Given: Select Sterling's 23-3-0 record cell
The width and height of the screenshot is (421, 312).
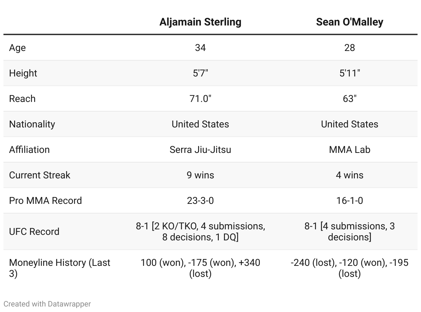Looking at the screenshot, I should point(200,200).
